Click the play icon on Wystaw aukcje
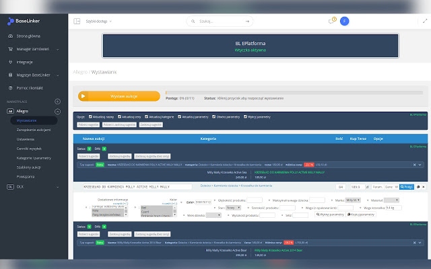 point(83,96)
